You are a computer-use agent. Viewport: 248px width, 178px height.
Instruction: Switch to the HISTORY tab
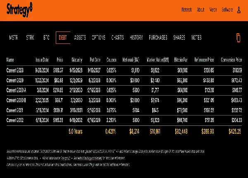(136, 38)
